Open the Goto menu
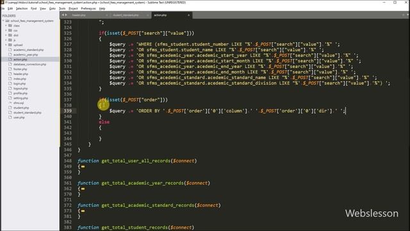The width and height of the screenshot is (410, 231). click(53, 8)
